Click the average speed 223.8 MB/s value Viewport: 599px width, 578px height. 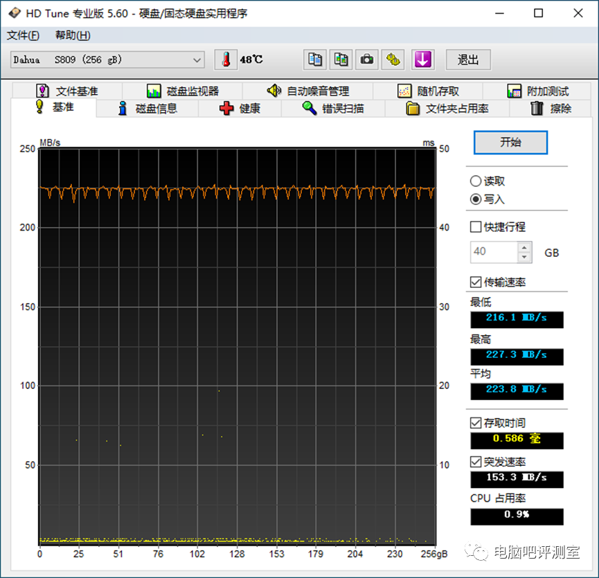point(517,391)
